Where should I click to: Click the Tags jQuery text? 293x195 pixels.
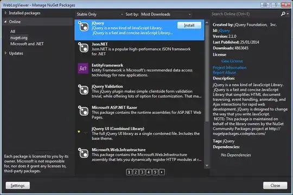pos(224,141)
